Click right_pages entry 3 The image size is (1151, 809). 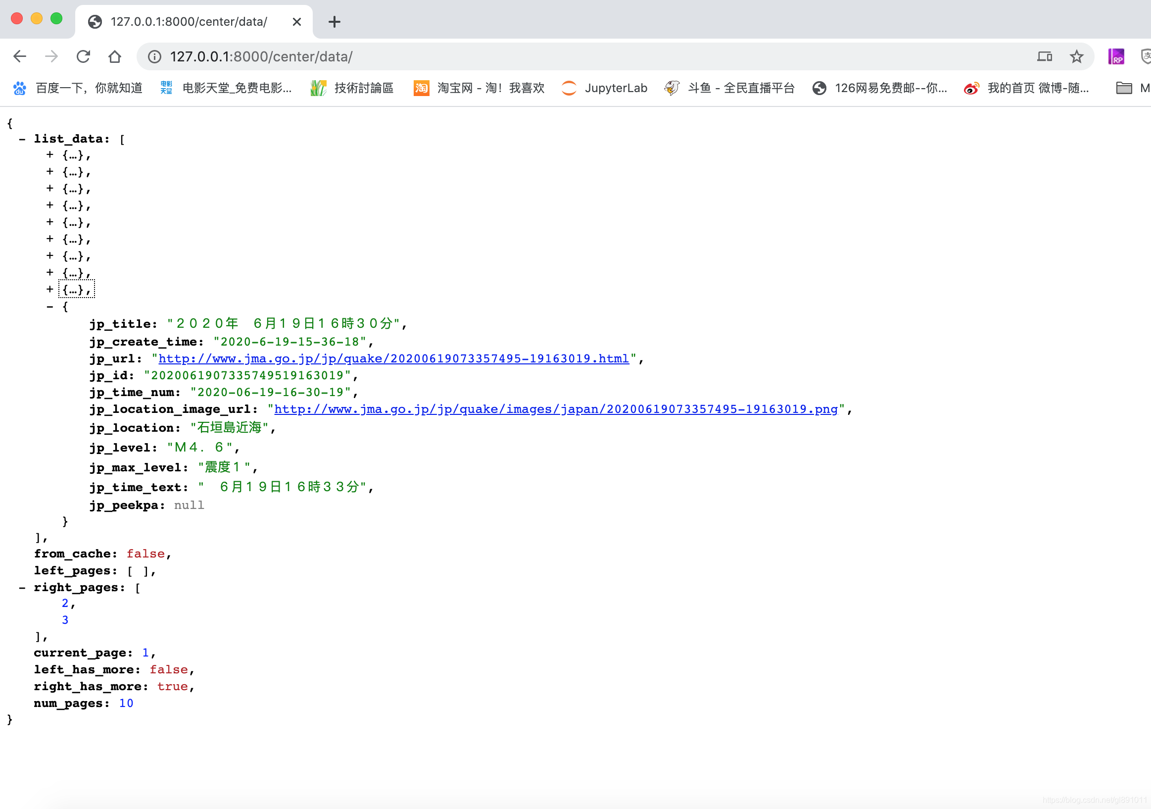click(65, 620)
